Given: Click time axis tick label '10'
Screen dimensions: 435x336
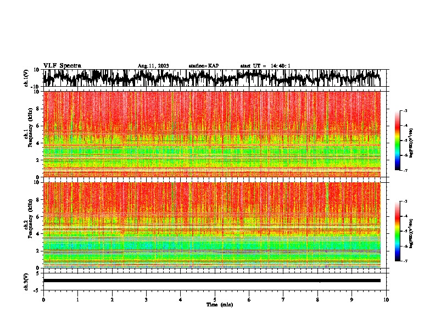Looking at the screenshot, I should pos(386,300).
